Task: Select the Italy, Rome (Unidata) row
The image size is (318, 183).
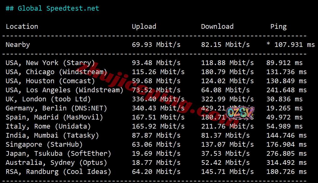Action: pyautogui.click(x=48, y=126)
